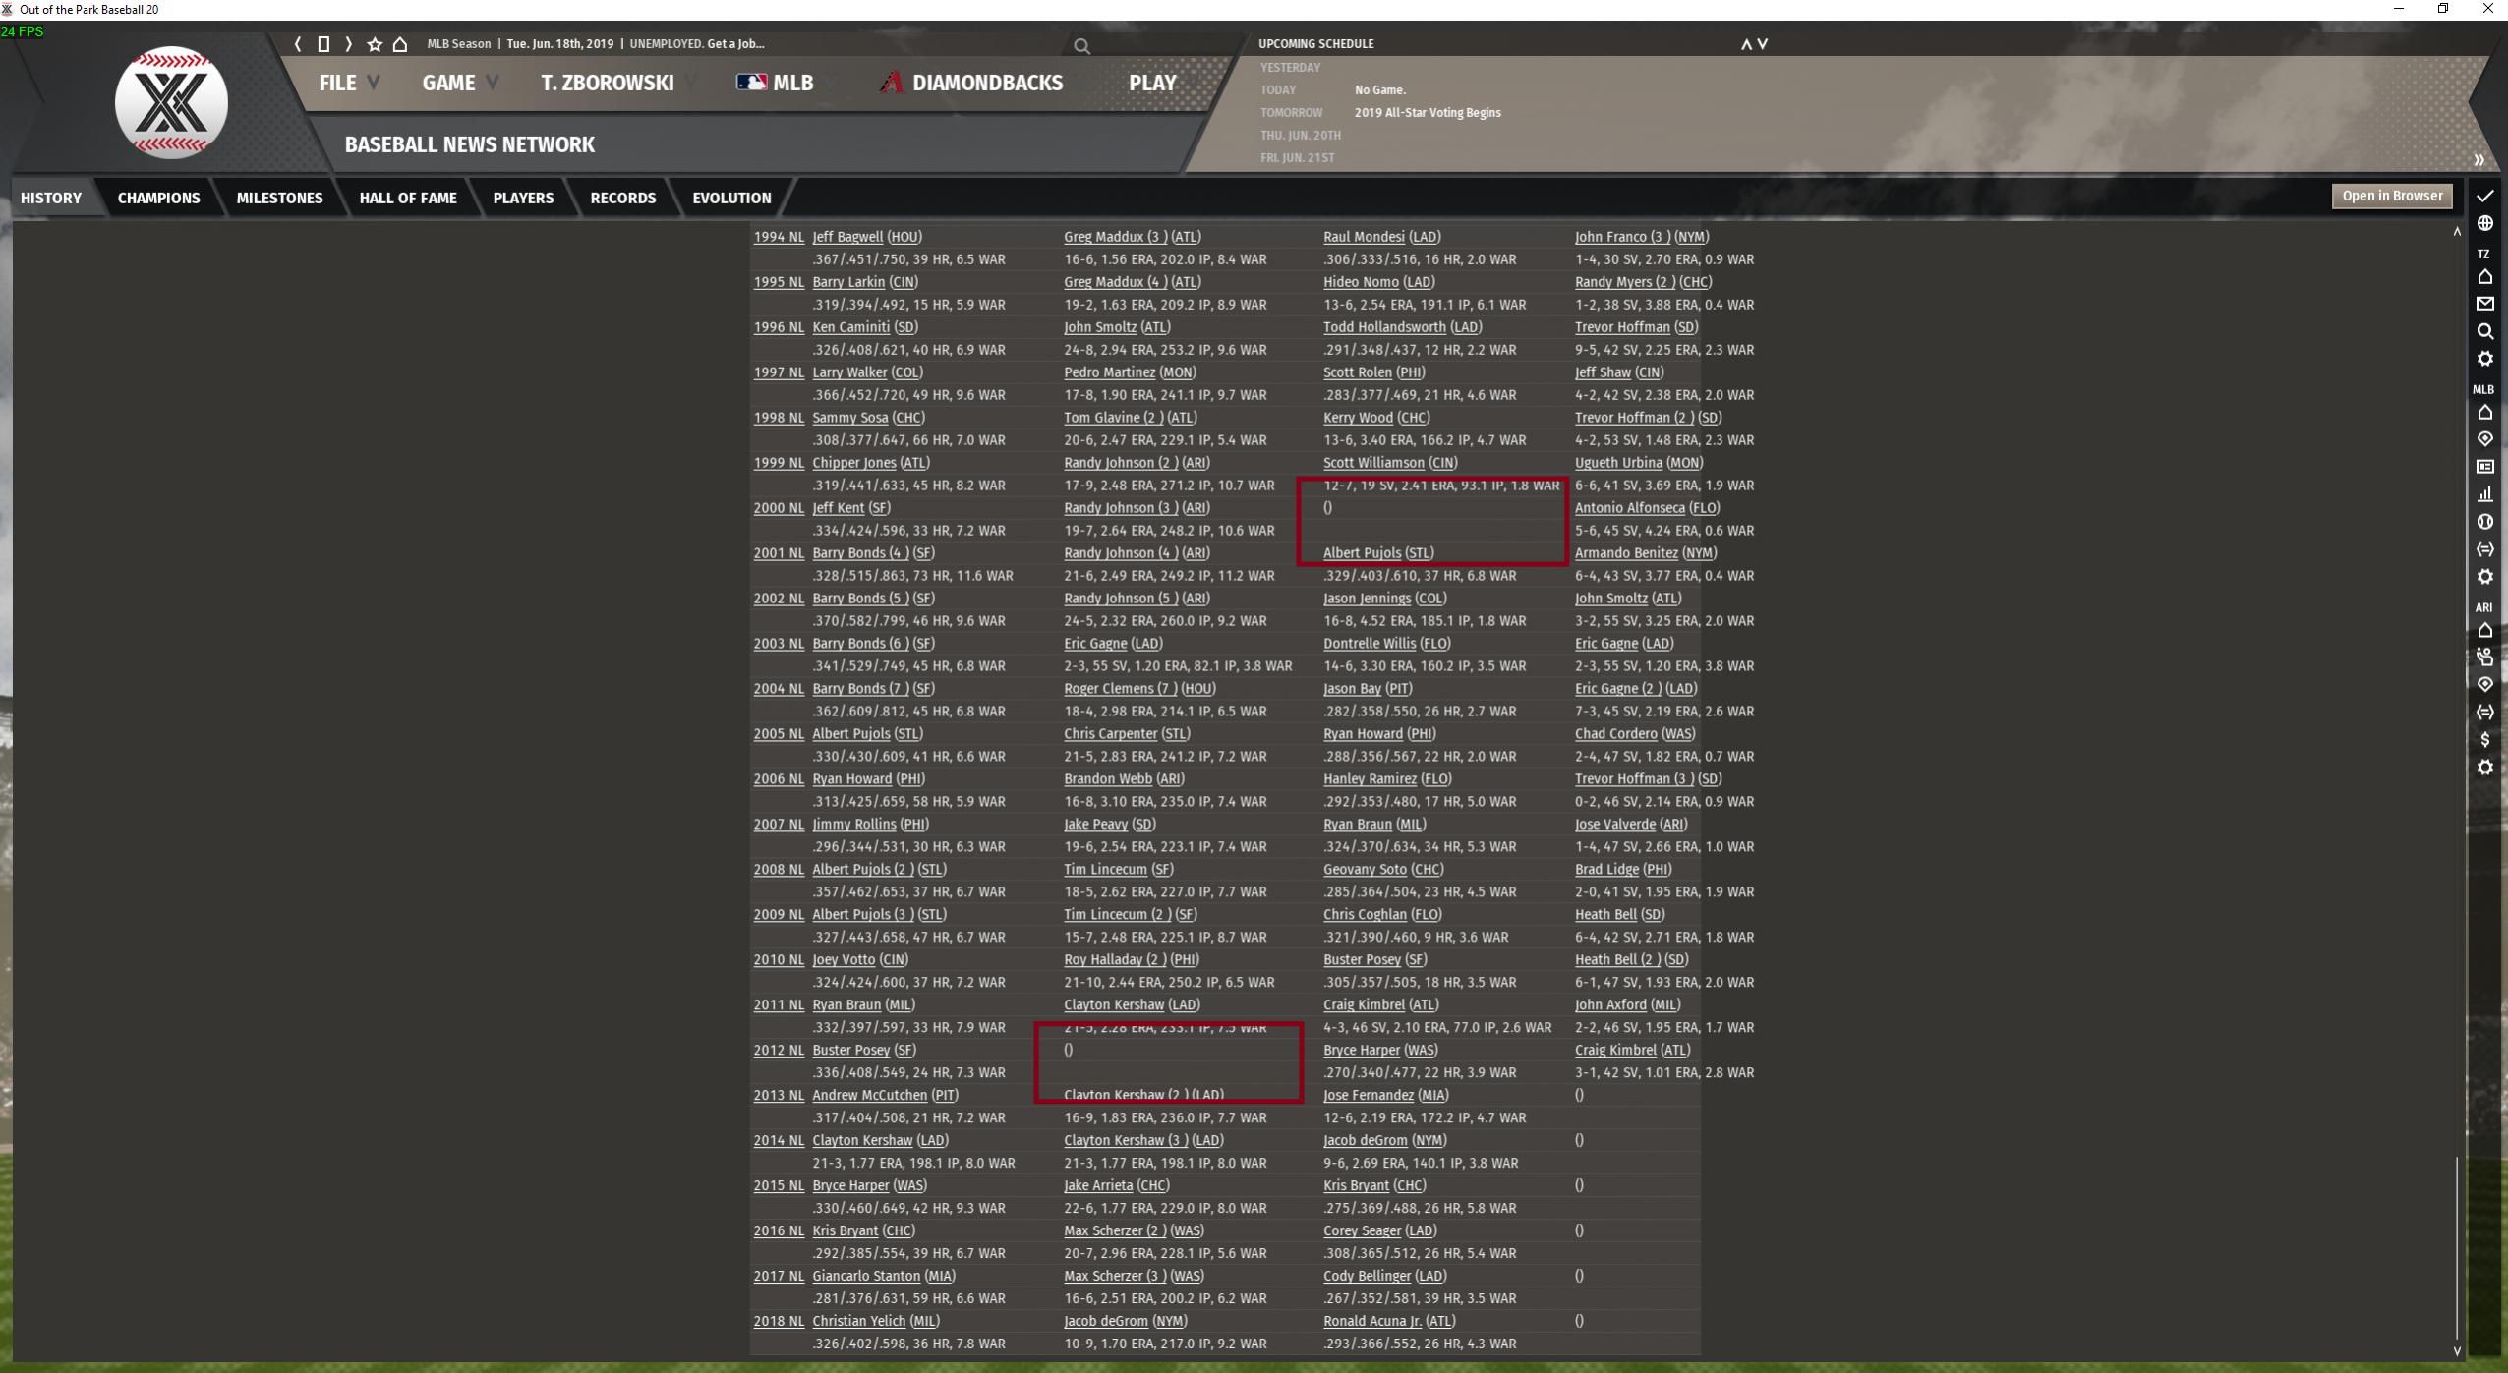Open Ronald Acuna Jr. player link
Screen dimensions: 2508x1373
tap(1371, 1322)
